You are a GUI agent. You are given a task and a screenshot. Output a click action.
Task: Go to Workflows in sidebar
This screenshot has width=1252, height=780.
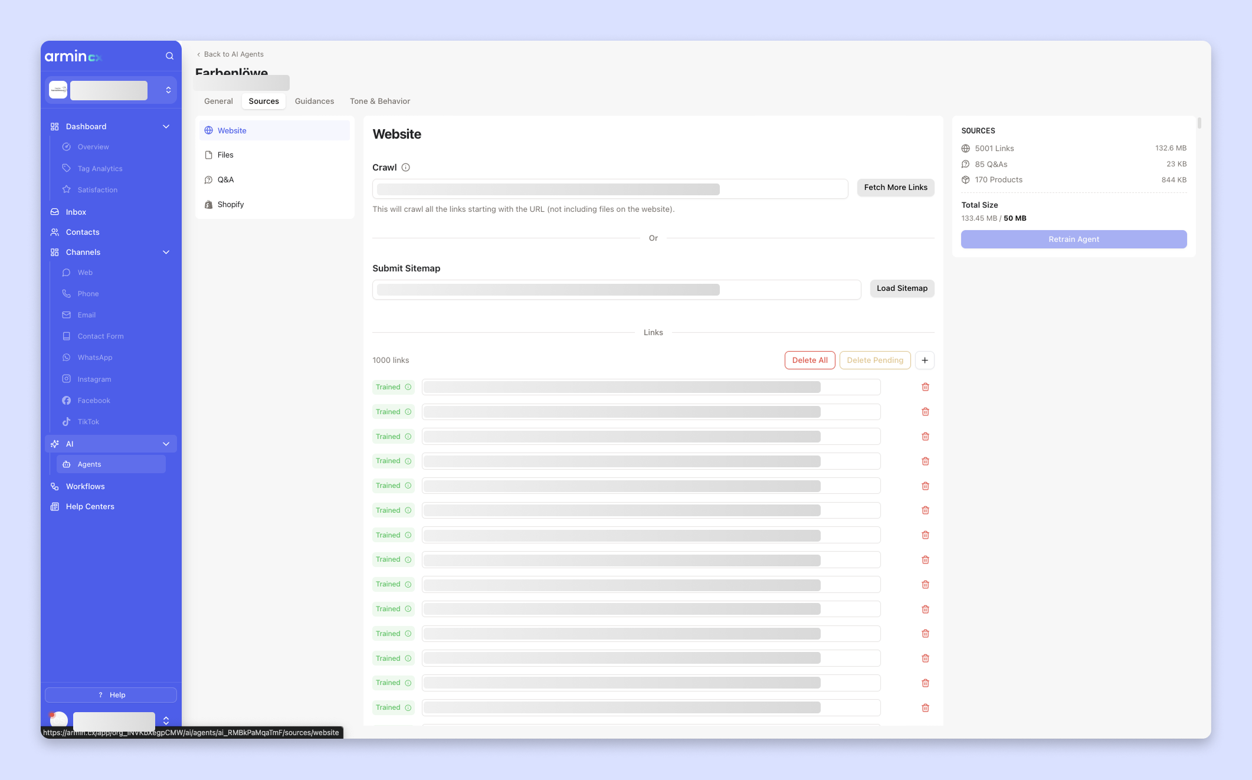pos(85,486)
